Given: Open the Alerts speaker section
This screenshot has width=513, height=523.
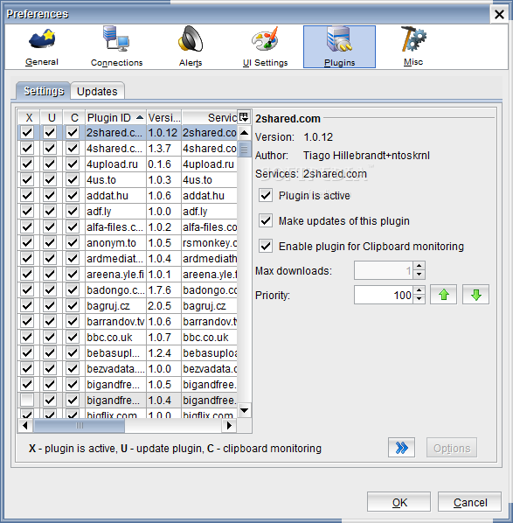Looking at the screenshot, I should pos(191,46).
